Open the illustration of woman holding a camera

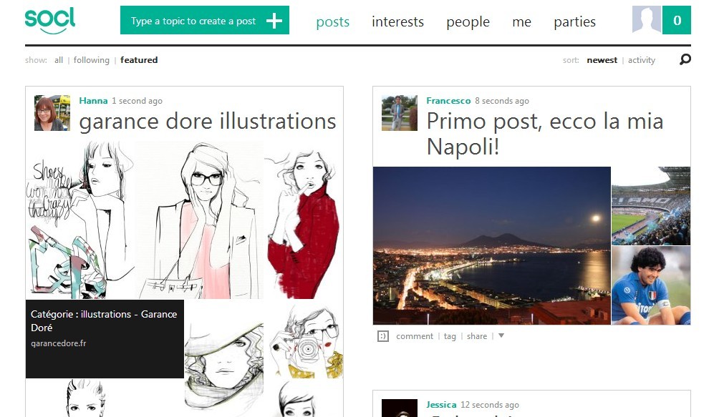pos(303,339)
